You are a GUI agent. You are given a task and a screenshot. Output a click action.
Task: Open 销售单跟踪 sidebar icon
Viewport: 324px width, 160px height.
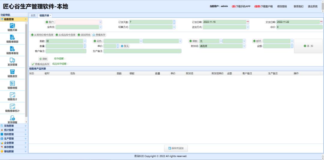pyautogui.click(x=12, y=38)
